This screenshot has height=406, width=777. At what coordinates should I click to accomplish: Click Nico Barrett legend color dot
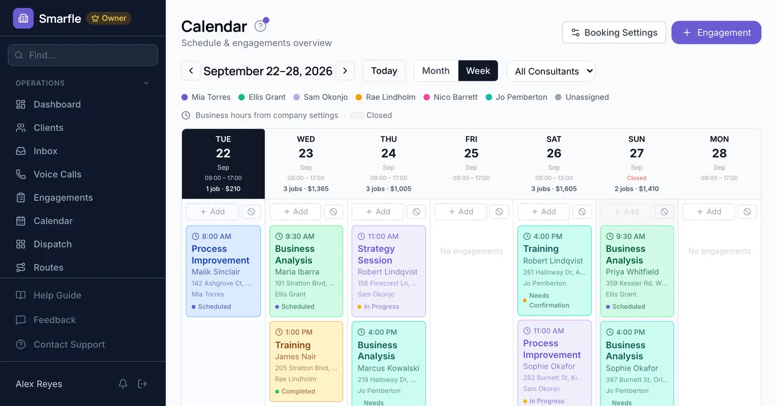(x=427, y=97)
